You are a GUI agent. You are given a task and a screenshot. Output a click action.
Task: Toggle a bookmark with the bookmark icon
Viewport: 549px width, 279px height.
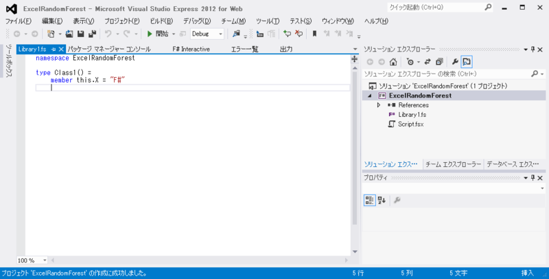314,34
